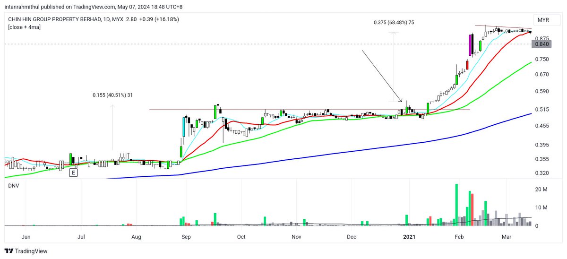The image size is (567, 259).
Task: Click the 0.875 price axis label
Action: pos(541,38)
